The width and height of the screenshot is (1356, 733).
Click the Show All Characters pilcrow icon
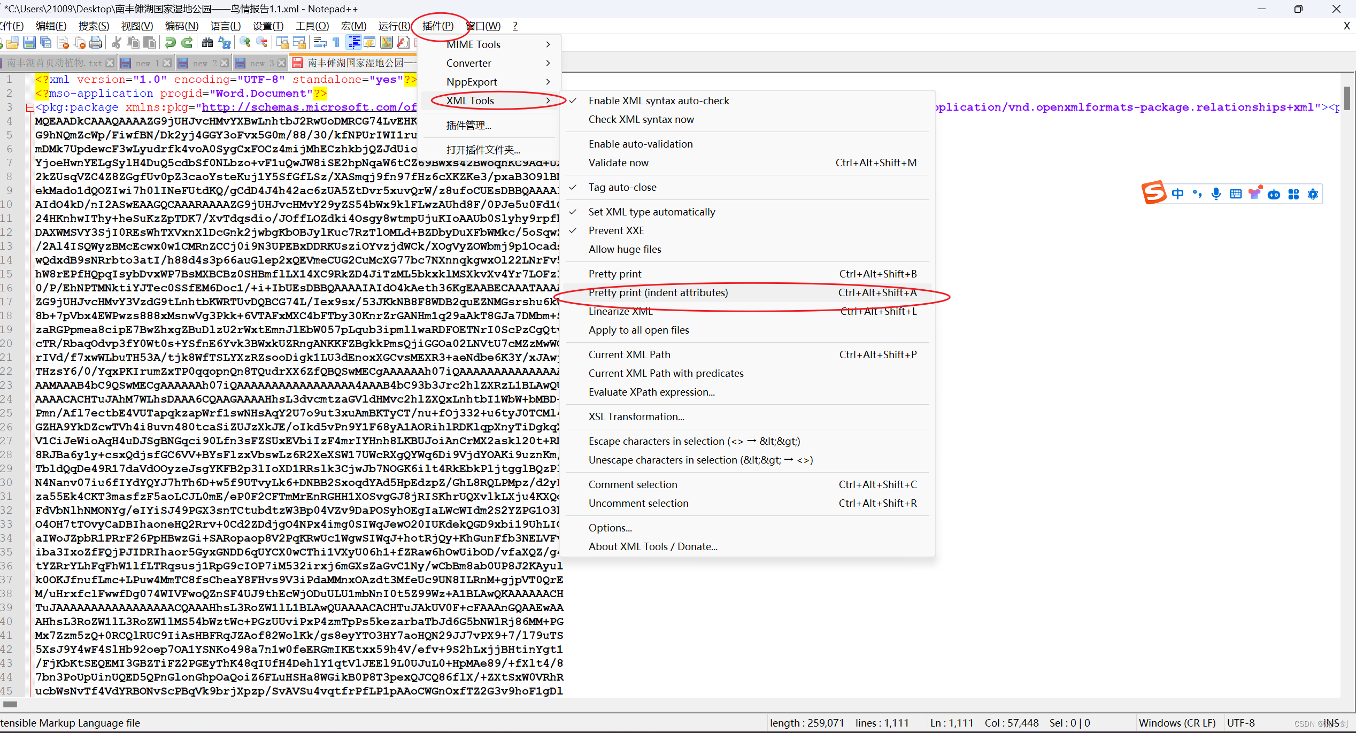tap(336, 43)
